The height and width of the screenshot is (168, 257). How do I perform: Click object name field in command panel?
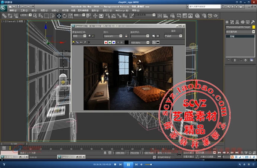point(238,27)
